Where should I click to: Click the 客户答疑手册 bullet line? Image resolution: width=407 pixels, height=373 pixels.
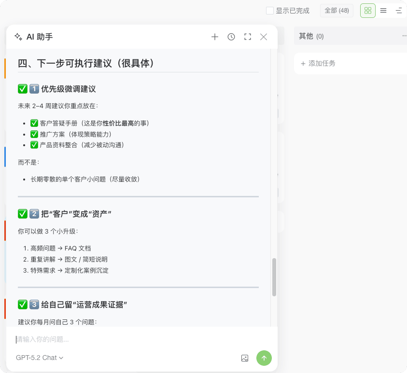(90, 123)
